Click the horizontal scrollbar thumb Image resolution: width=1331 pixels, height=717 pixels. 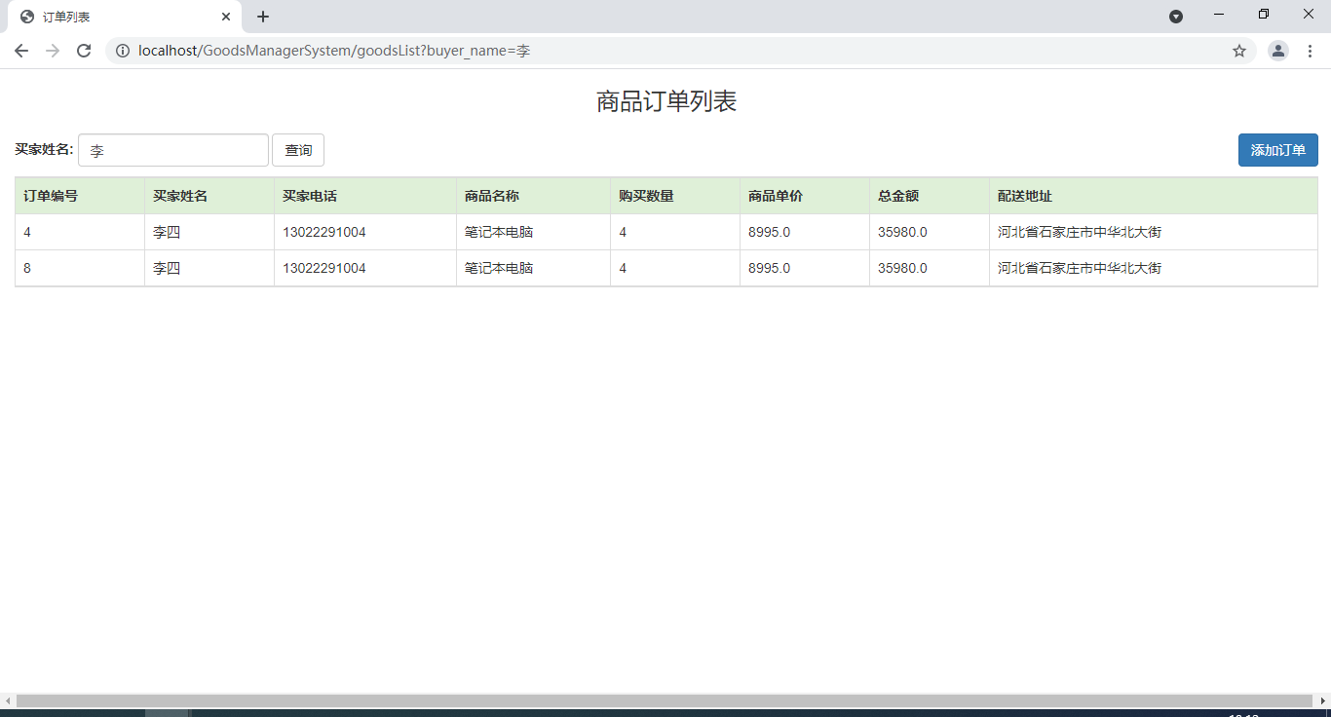pyautogui.click(x=665, y=701)
